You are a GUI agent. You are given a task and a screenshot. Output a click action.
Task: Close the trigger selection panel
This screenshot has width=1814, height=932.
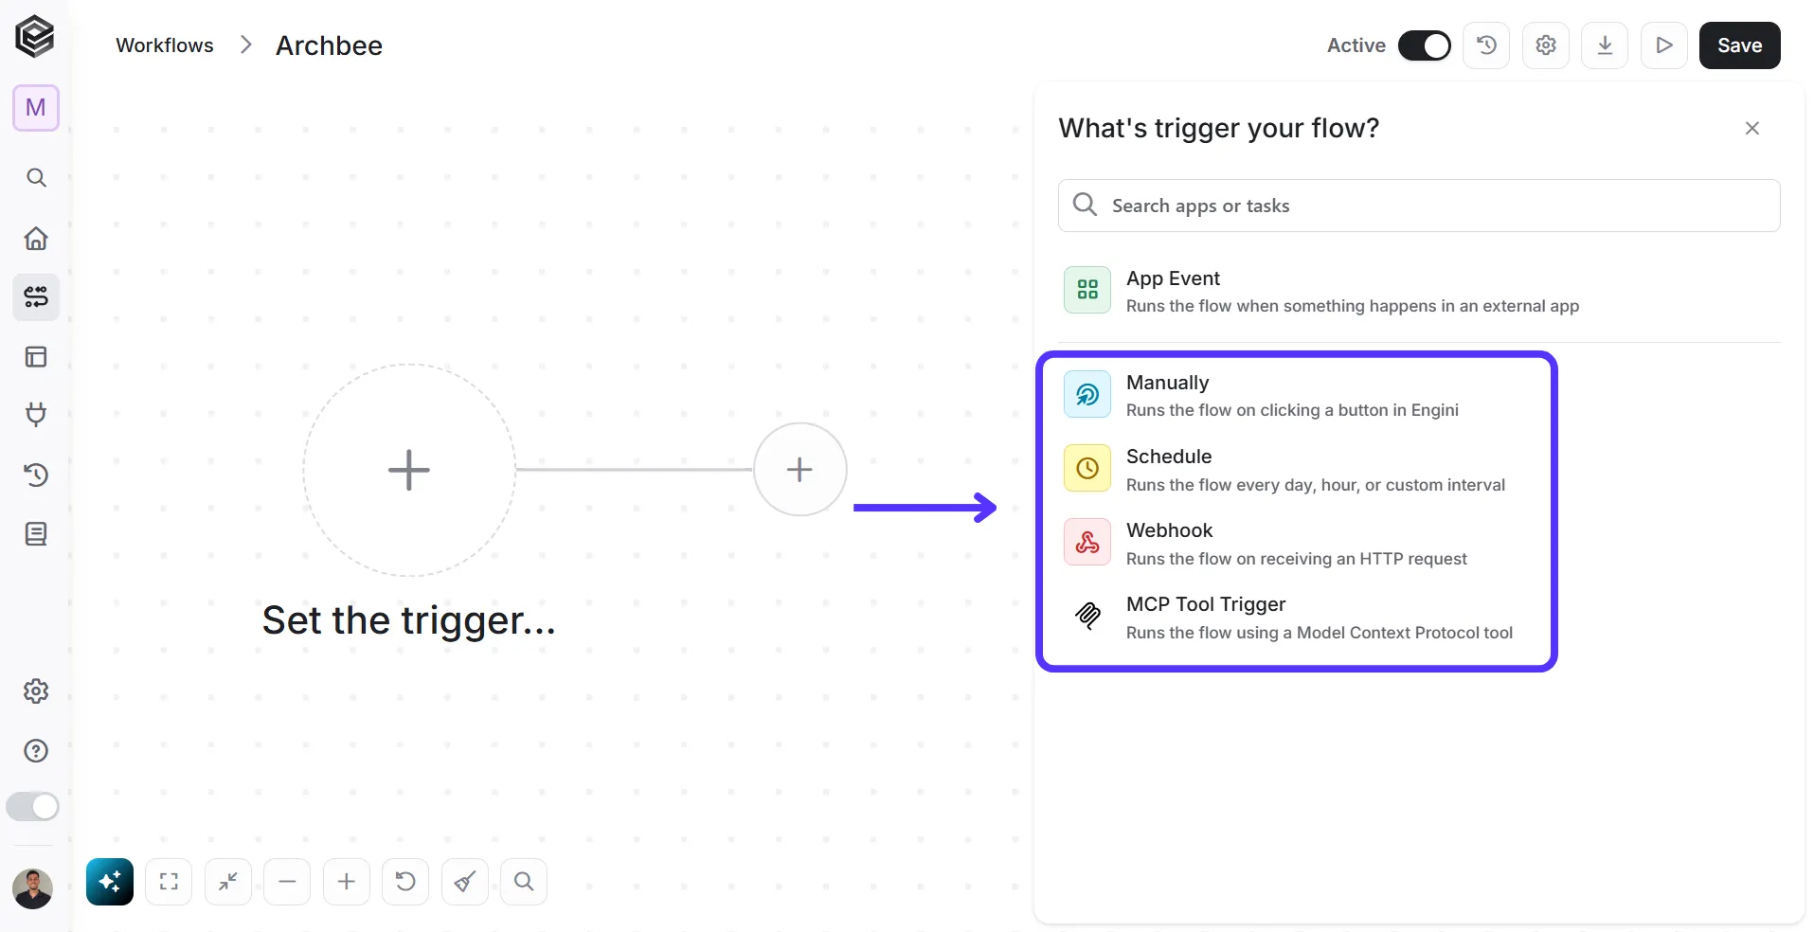click(1752, 128)
